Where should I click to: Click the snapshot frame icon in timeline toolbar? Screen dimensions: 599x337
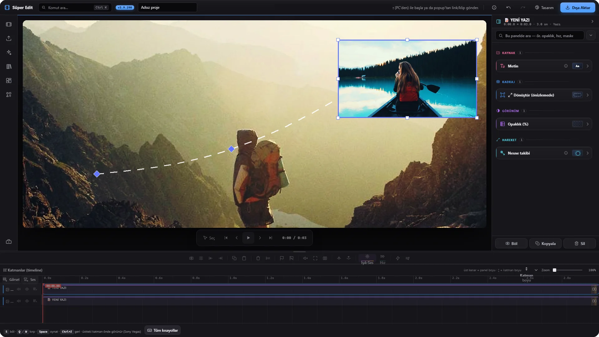click(x=325, y=258)
